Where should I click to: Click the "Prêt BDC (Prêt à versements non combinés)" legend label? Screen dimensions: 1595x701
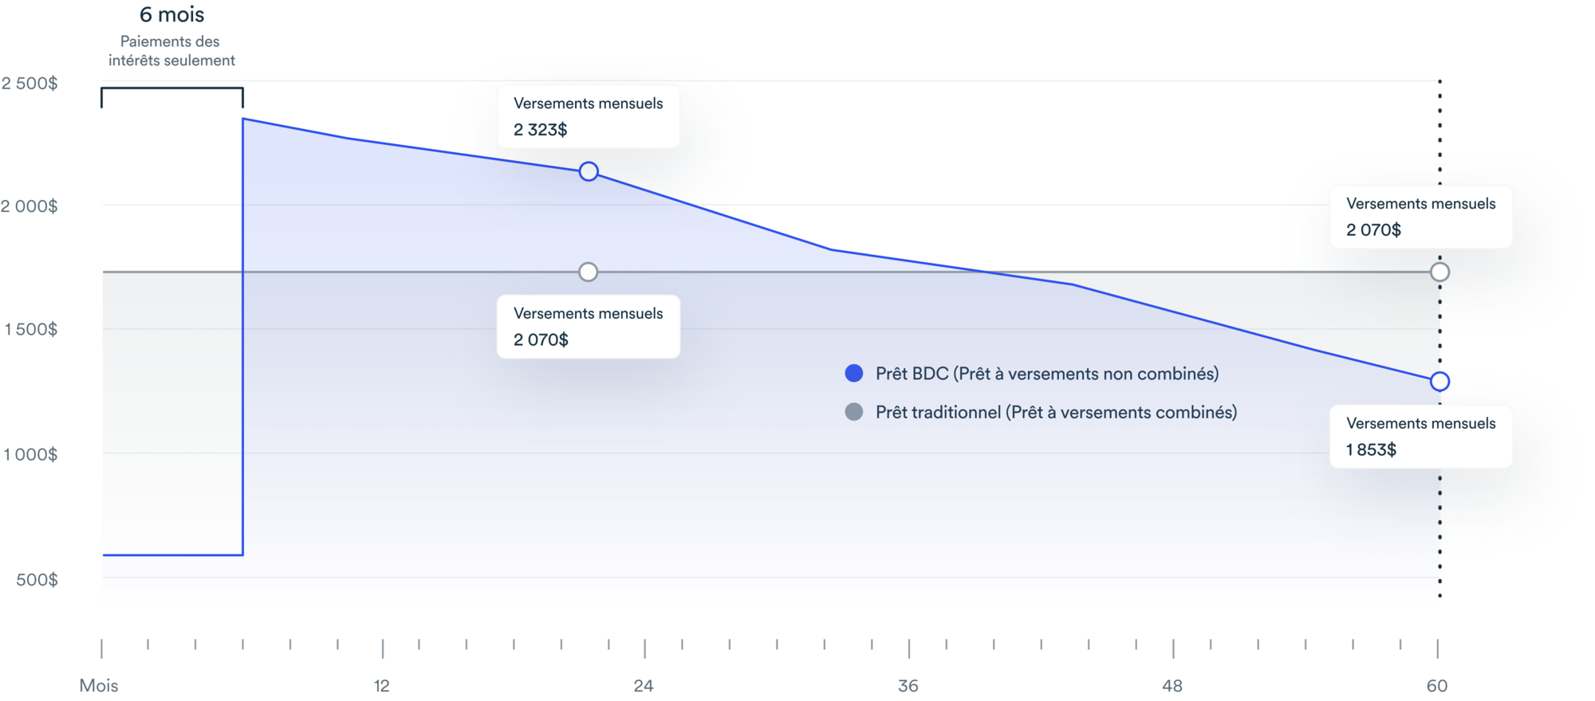coord(1046,374)
